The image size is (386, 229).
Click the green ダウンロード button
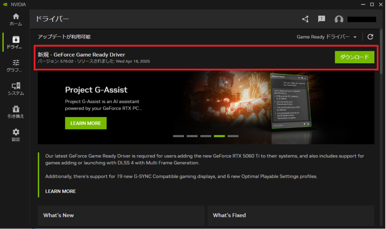click(354, 57)
